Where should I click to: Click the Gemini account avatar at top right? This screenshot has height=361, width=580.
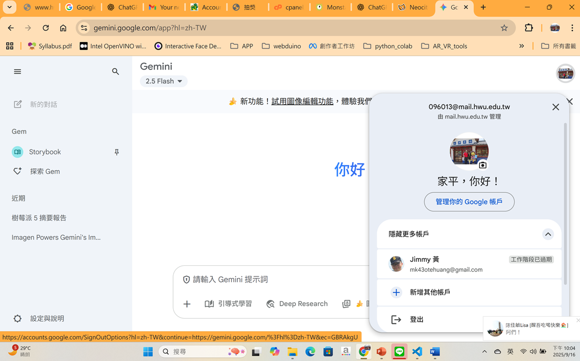tap(565, 73)
